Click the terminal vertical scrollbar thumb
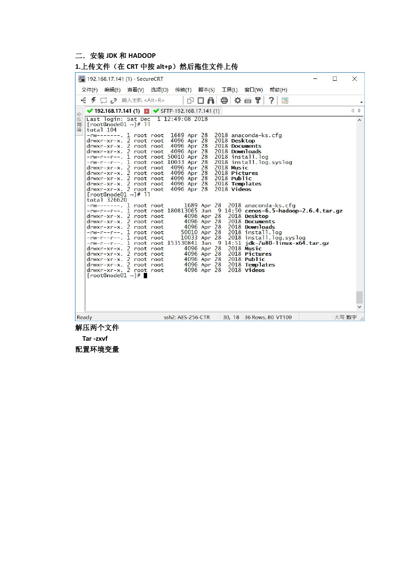This screenshot has width=415, height=587. click(x=360, y=297)
